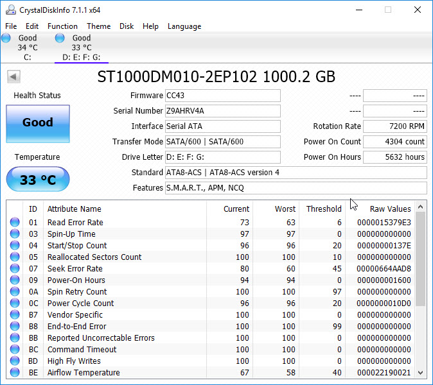Select the End-to-End Error attribute name

[76, 326]
